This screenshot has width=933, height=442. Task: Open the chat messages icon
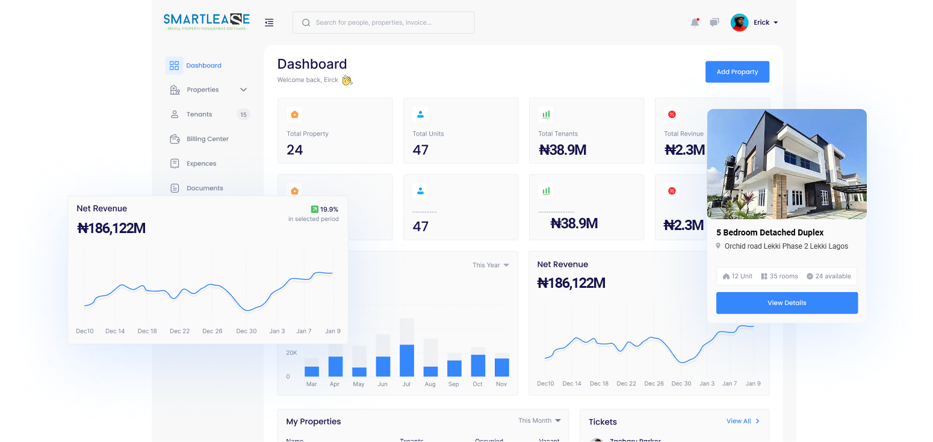coord(714,23)
